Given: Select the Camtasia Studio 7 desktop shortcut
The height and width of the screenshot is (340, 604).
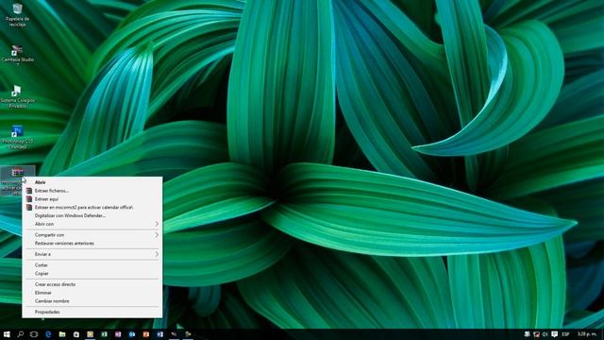Looking at the screenshot, I should (17, 56).
